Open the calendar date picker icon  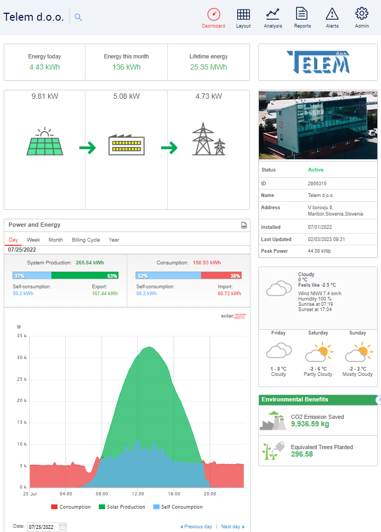tap(63, 527)
